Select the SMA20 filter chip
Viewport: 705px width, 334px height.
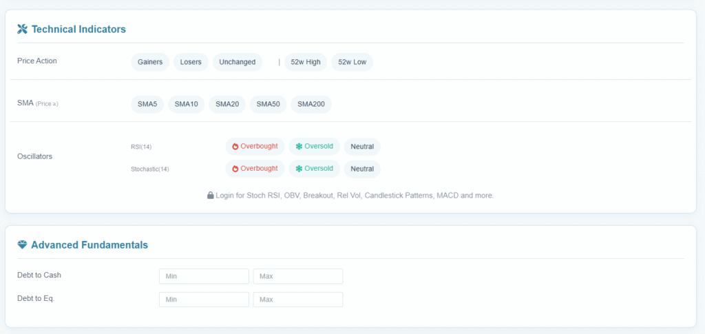227,104
